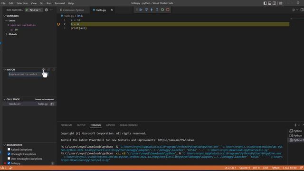This screenshot has height=171, width=304.
Task: Open the Go menu
Action: (41, 3)
